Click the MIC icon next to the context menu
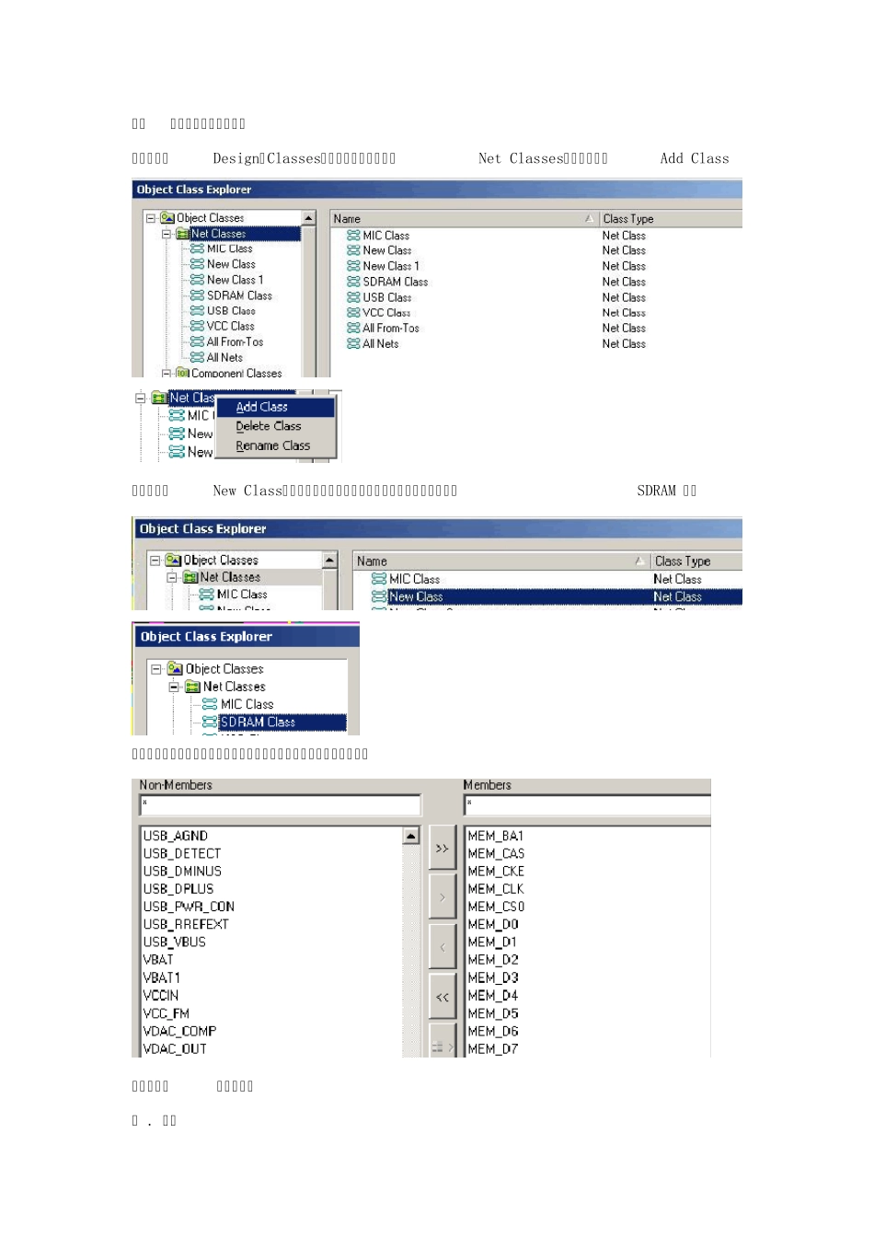The image size is (874, 1237). (177, 415)
